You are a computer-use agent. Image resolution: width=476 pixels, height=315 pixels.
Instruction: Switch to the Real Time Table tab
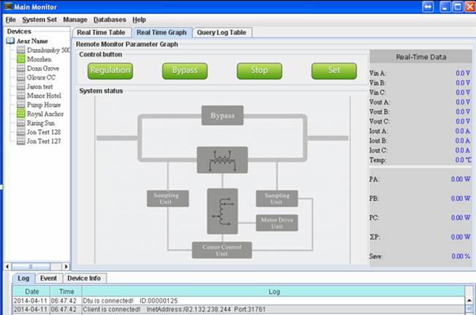point(101,32)
